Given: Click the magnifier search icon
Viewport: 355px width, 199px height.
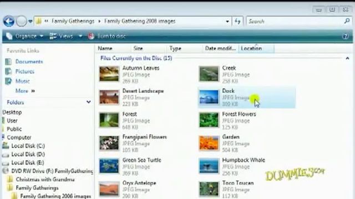Looking at the screenshot, I should [347, 21].
